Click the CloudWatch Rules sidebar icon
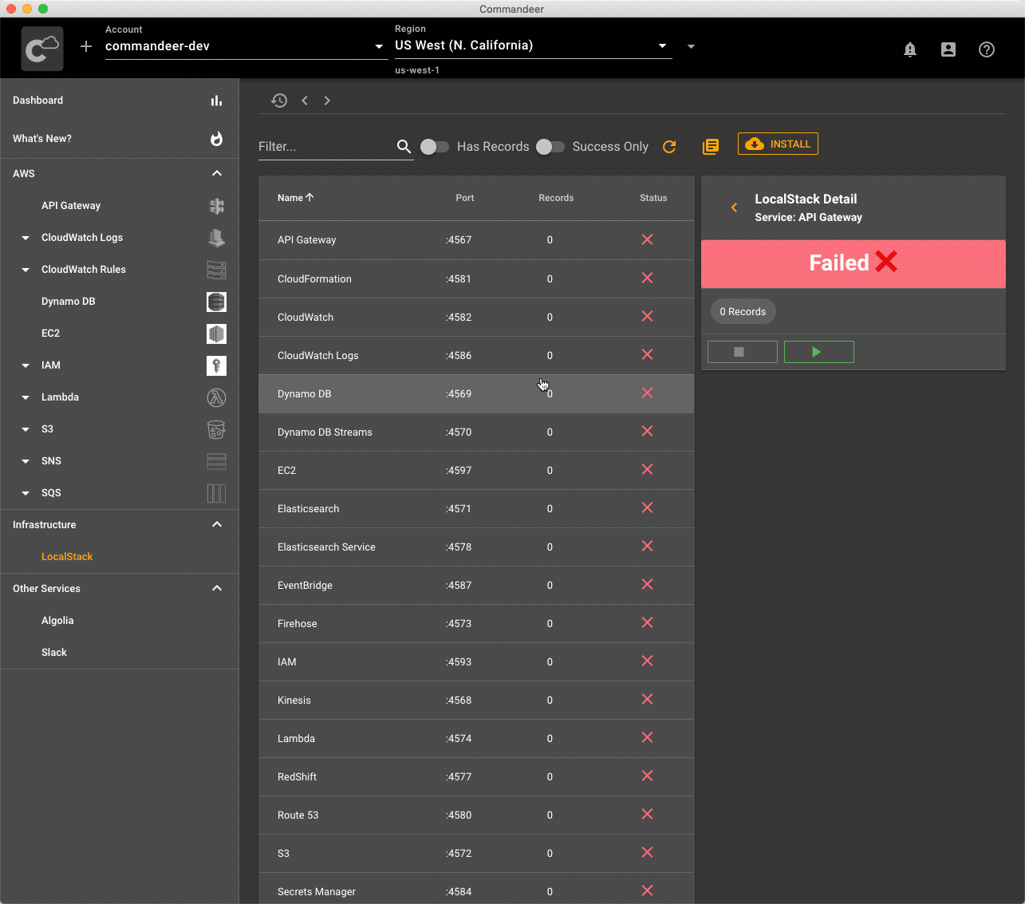 click(216, 270)
